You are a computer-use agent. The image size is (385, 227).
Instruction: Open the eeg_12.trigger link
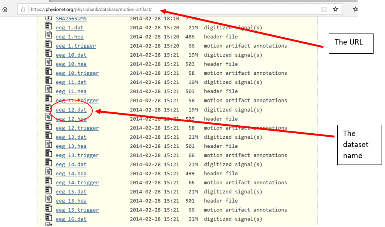click(77, 128)
